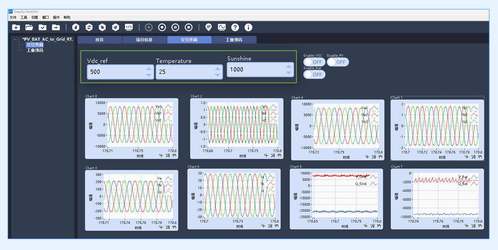This screenshot has height=250, width=498.
Task: Switch to the 工业通讯 tab
Action: 234,40
